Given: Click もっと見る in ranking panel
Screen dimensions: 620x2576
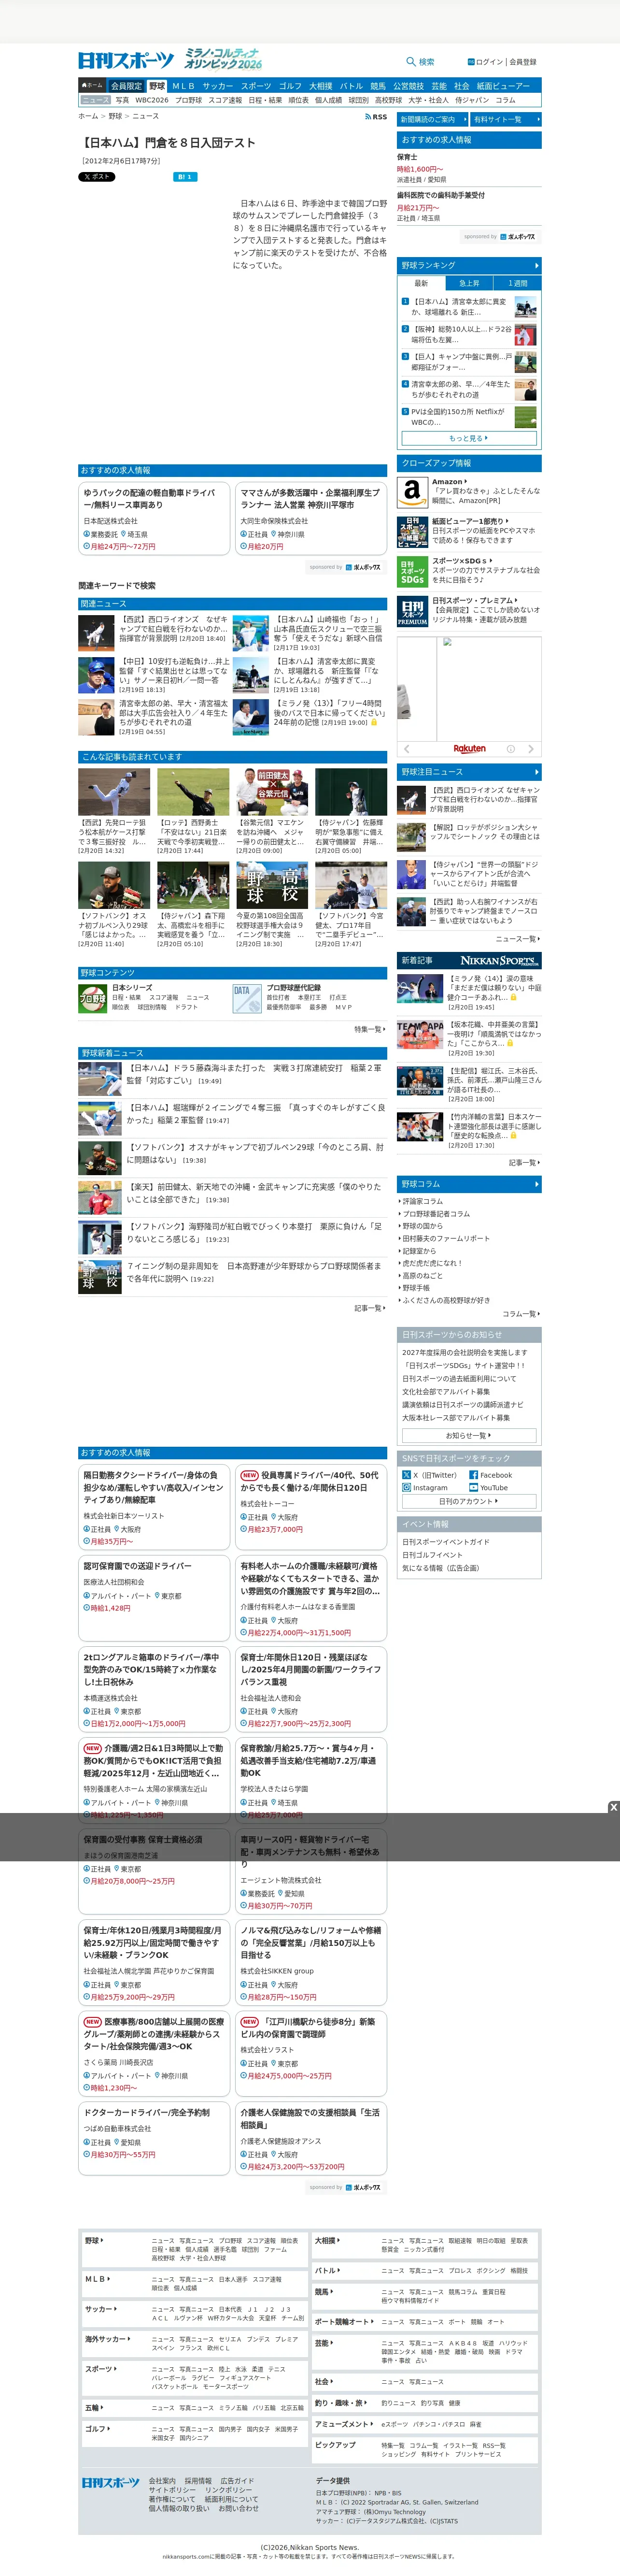Looking at the screenshot, I should [x=469, y=438].
